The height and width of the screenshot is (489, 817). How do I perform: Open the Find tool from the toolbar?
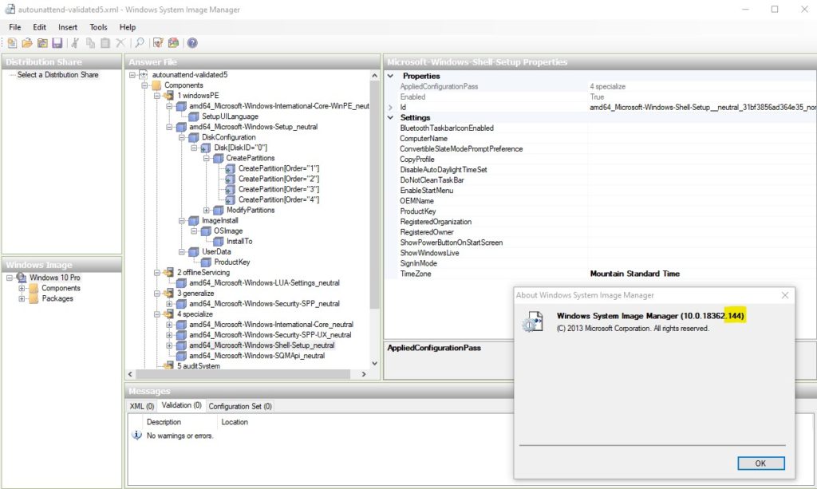point(140,42)
